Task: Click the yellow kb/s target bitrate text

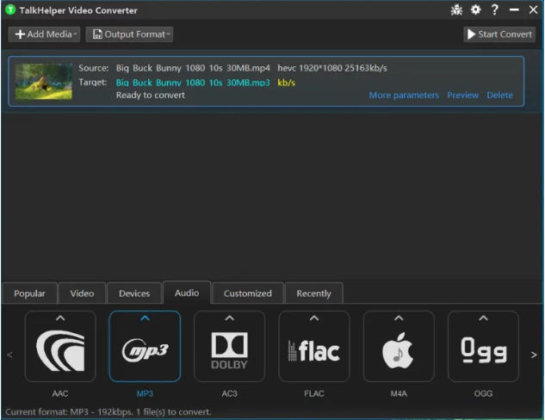Action: click(287, 83)
